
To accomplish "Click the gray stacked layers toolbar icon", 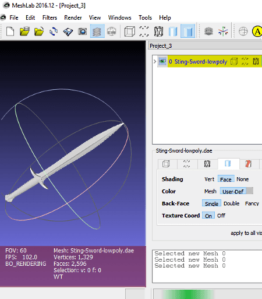I will [x=208, y=31].
